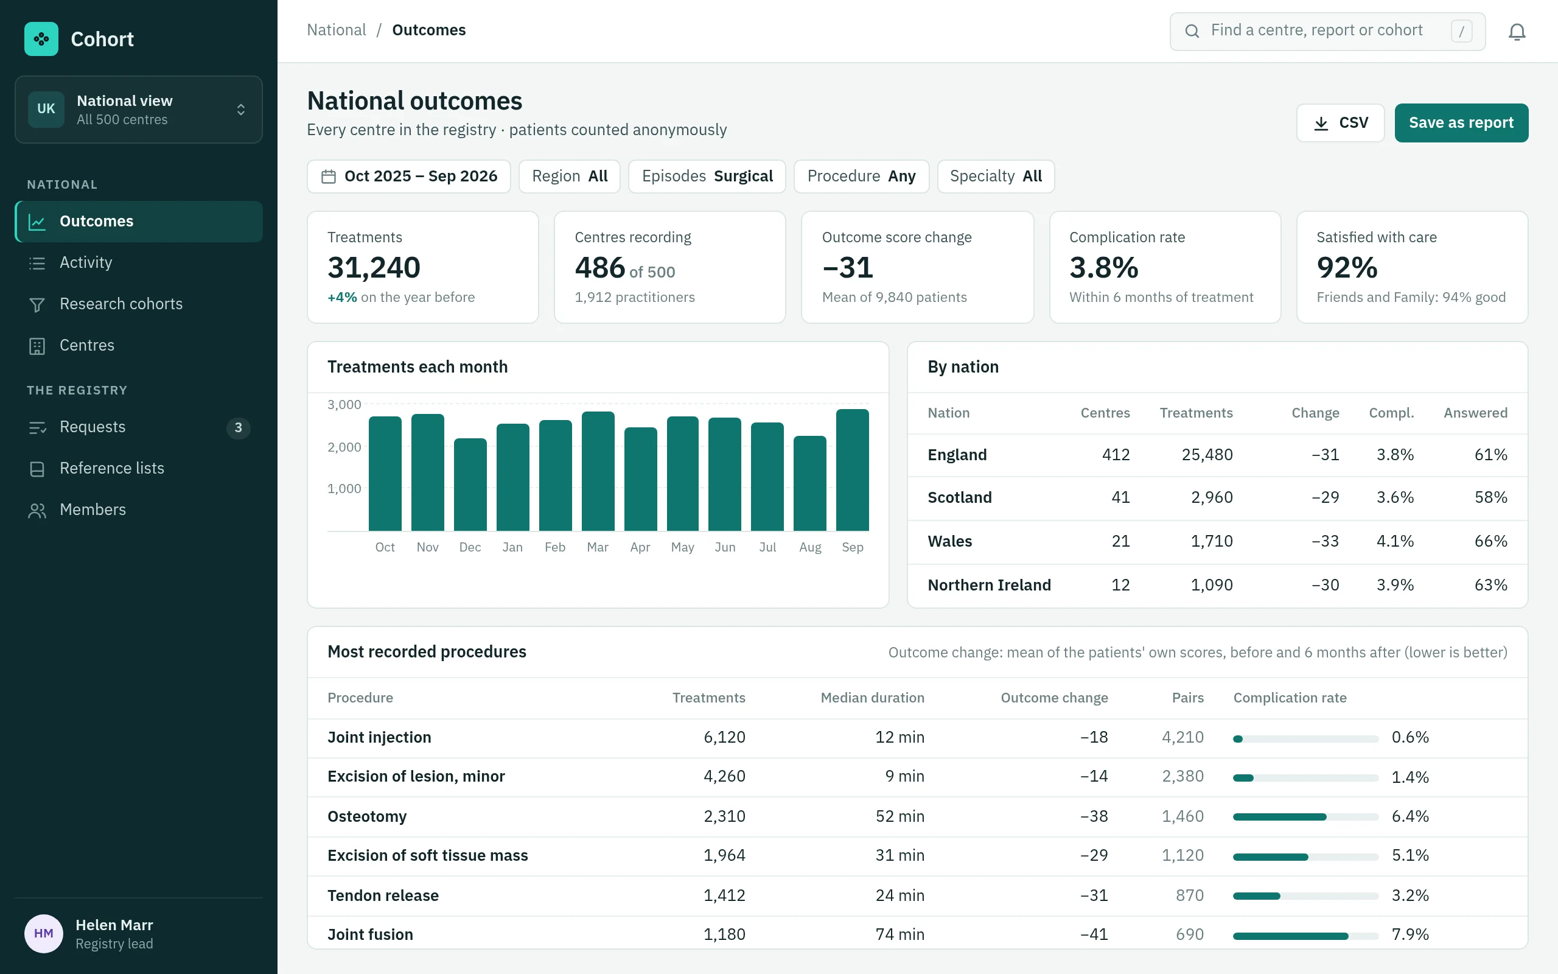This screenshot has width=1558, height=974.
Task: Click the Members people icon
Action: coord(37,510)
